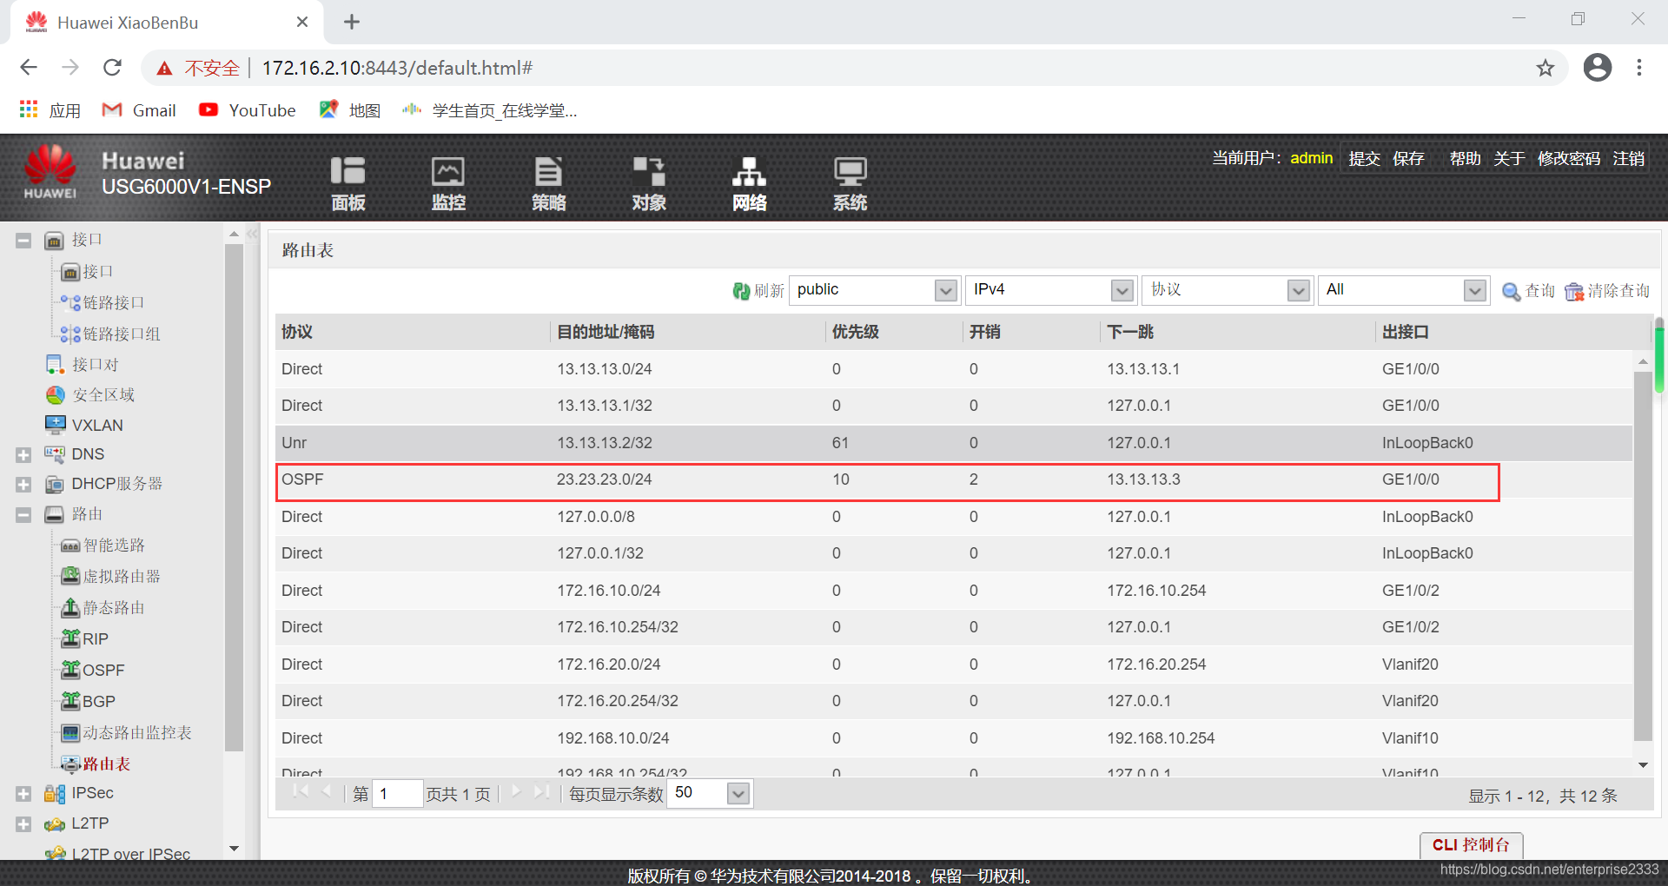
Task: Open the YouTube bookmark
Action: (x=248, y=110)
